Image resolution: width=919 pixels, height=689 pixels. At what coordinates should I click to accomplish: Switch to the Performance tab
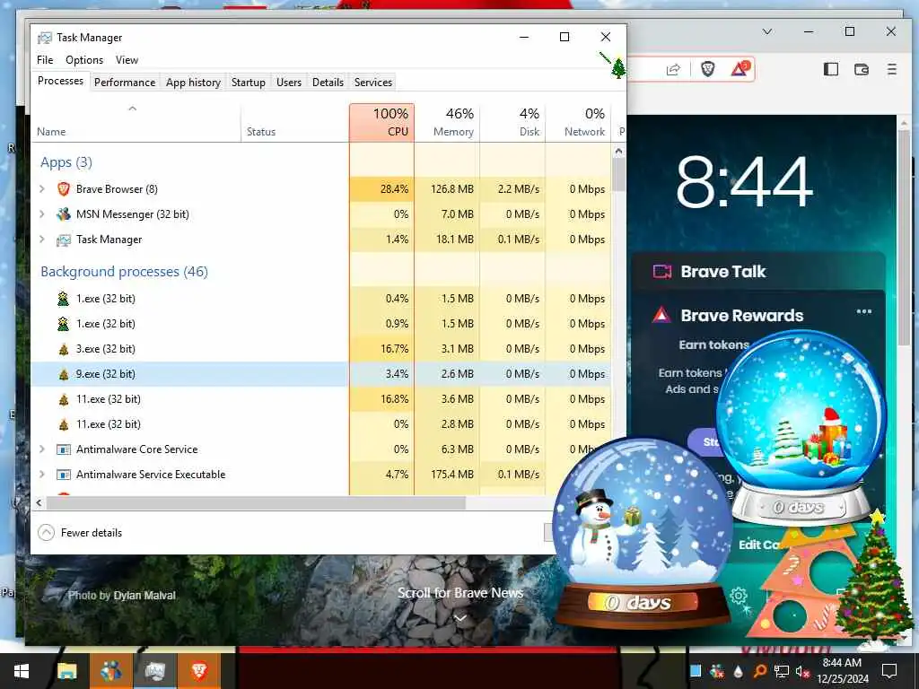125,82
